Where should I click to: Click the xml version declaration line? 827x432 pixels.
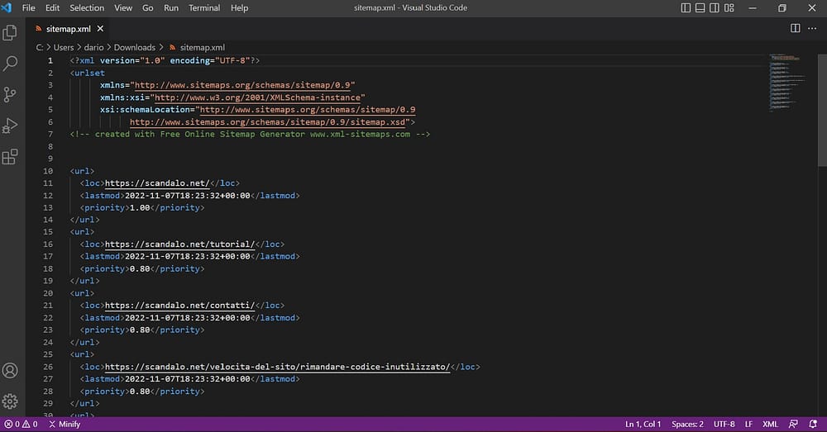tap(165, 61)
